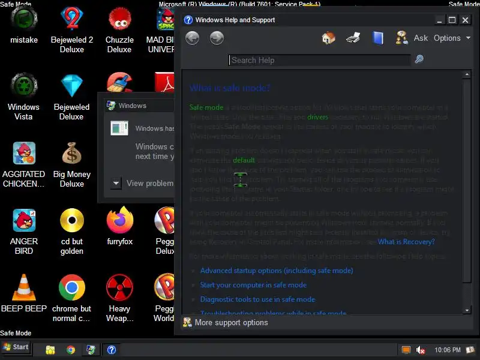This screenshot has width=480, height=360.
Task: Open the Start menu
Action: (x=16, y=347)
